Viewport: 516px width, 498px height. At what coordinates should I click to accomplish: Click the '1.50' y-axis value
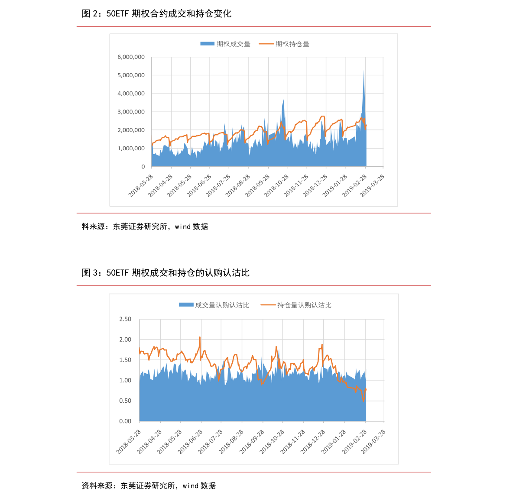125,360
